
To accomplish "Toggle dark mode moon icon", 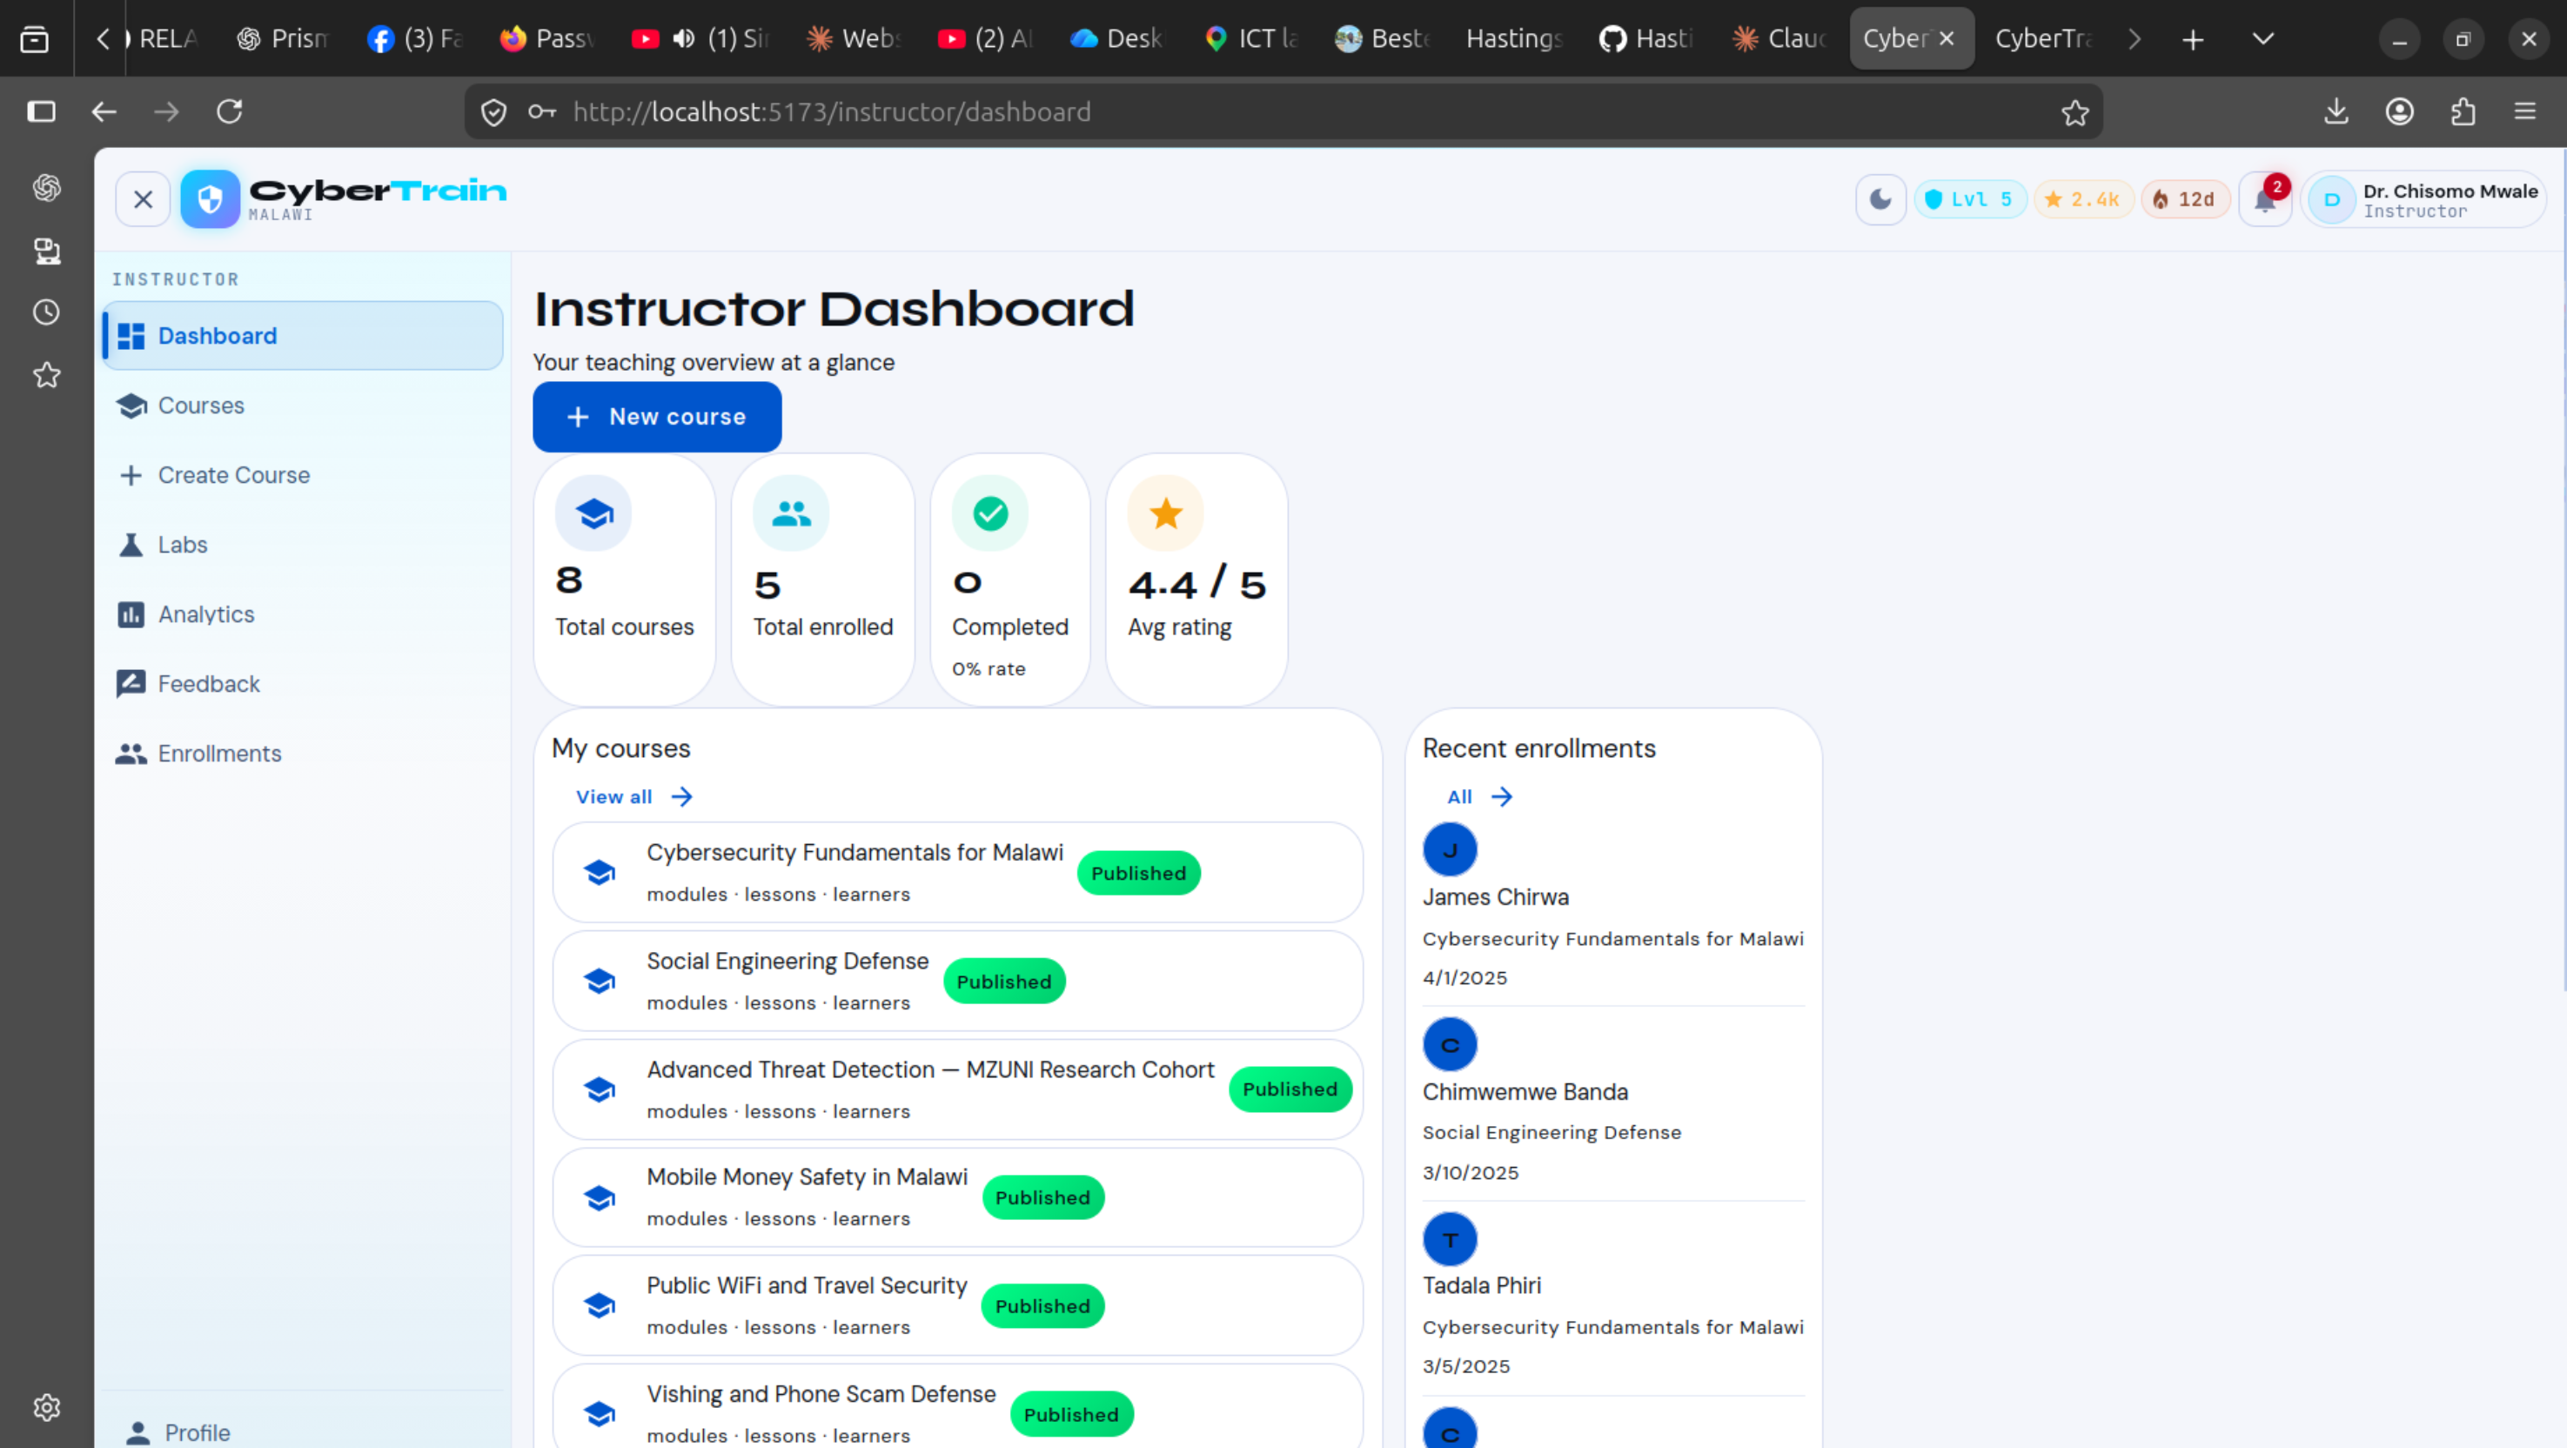I will (1880, 199).
